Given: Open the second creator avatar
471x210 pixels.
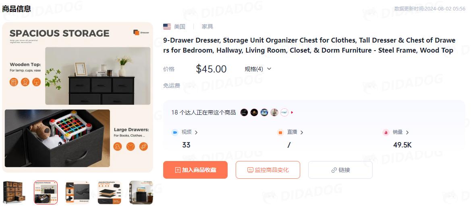Looking at the screenshot, I should point(254,112).
